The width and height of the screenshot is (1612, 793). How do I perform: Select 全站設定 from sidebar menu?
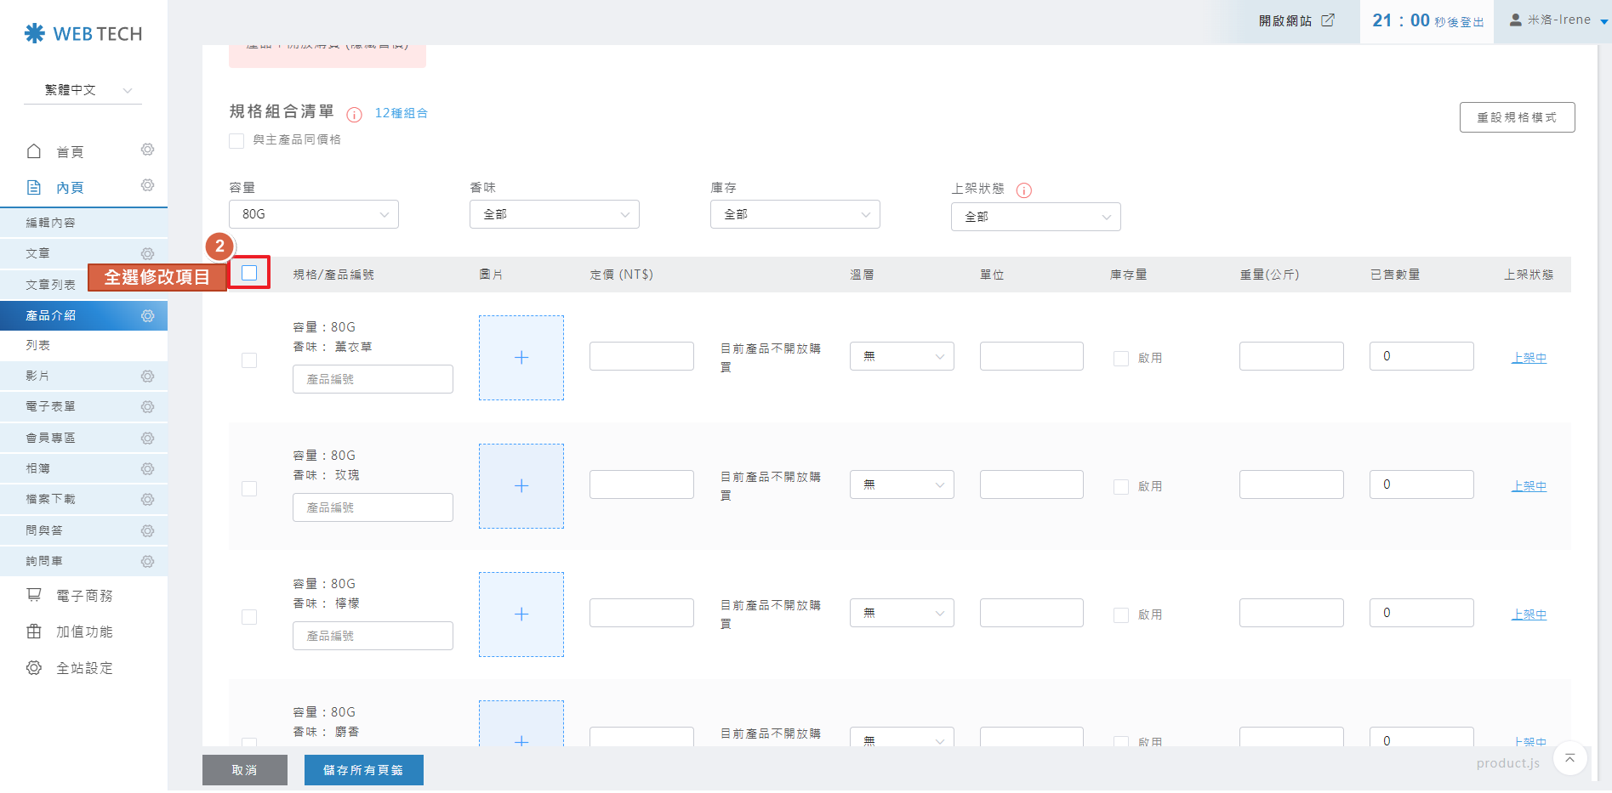click(x=83, y=668)
